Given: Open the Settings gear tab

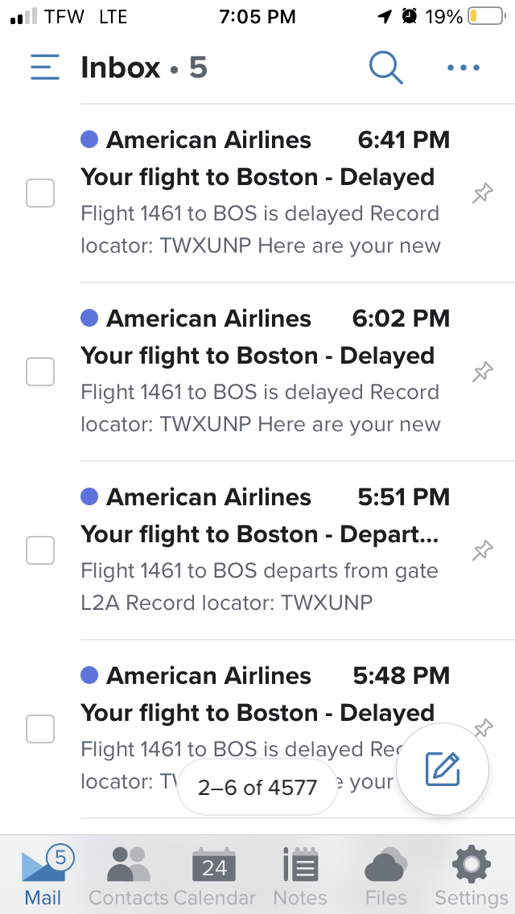Looking at the screenshot, I should [472, 875].
